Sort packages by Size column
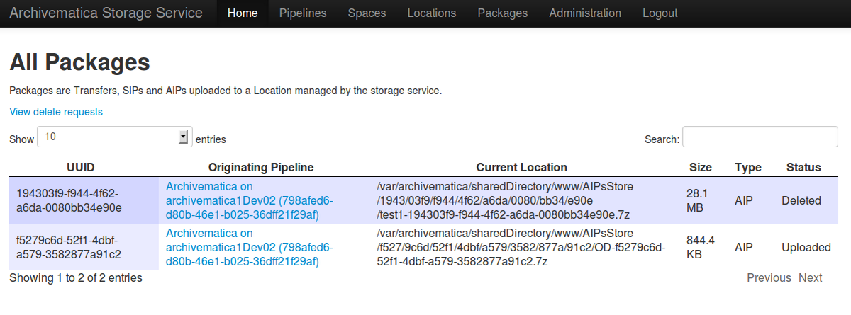Image resolution: width=851 pixels, height=315 pixels. [x=700, y=168]
